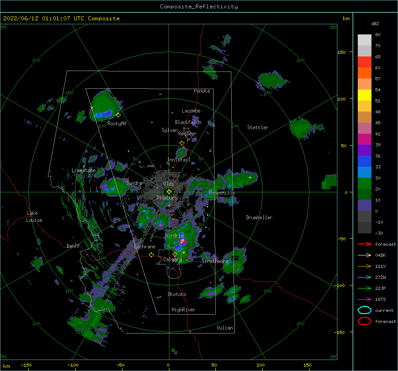Click the HighRiver label
Viewport: 398px width, 371px height.
click(x=184, y=310)
